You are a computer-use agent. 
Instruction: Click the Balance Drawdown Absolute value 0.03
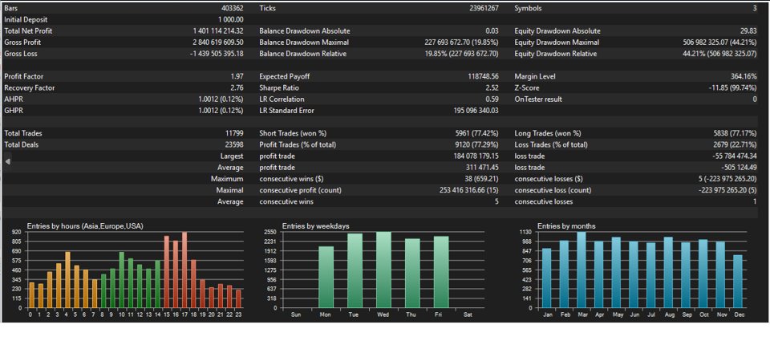tap(492, 31)
